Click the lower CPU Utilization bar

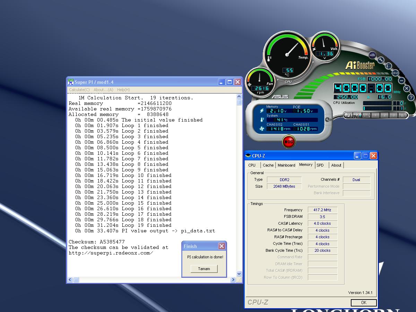point(377,108)
